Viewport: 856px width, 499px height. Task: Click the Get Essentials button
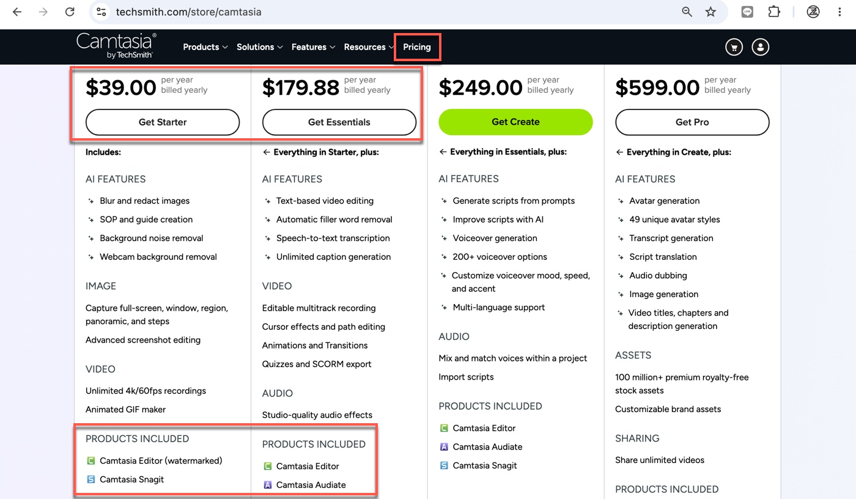coord(339,122)
